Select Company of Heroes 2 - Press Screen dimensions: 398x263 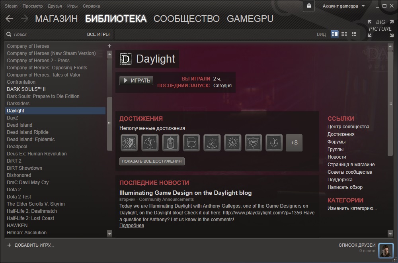[x=55, y=61]
